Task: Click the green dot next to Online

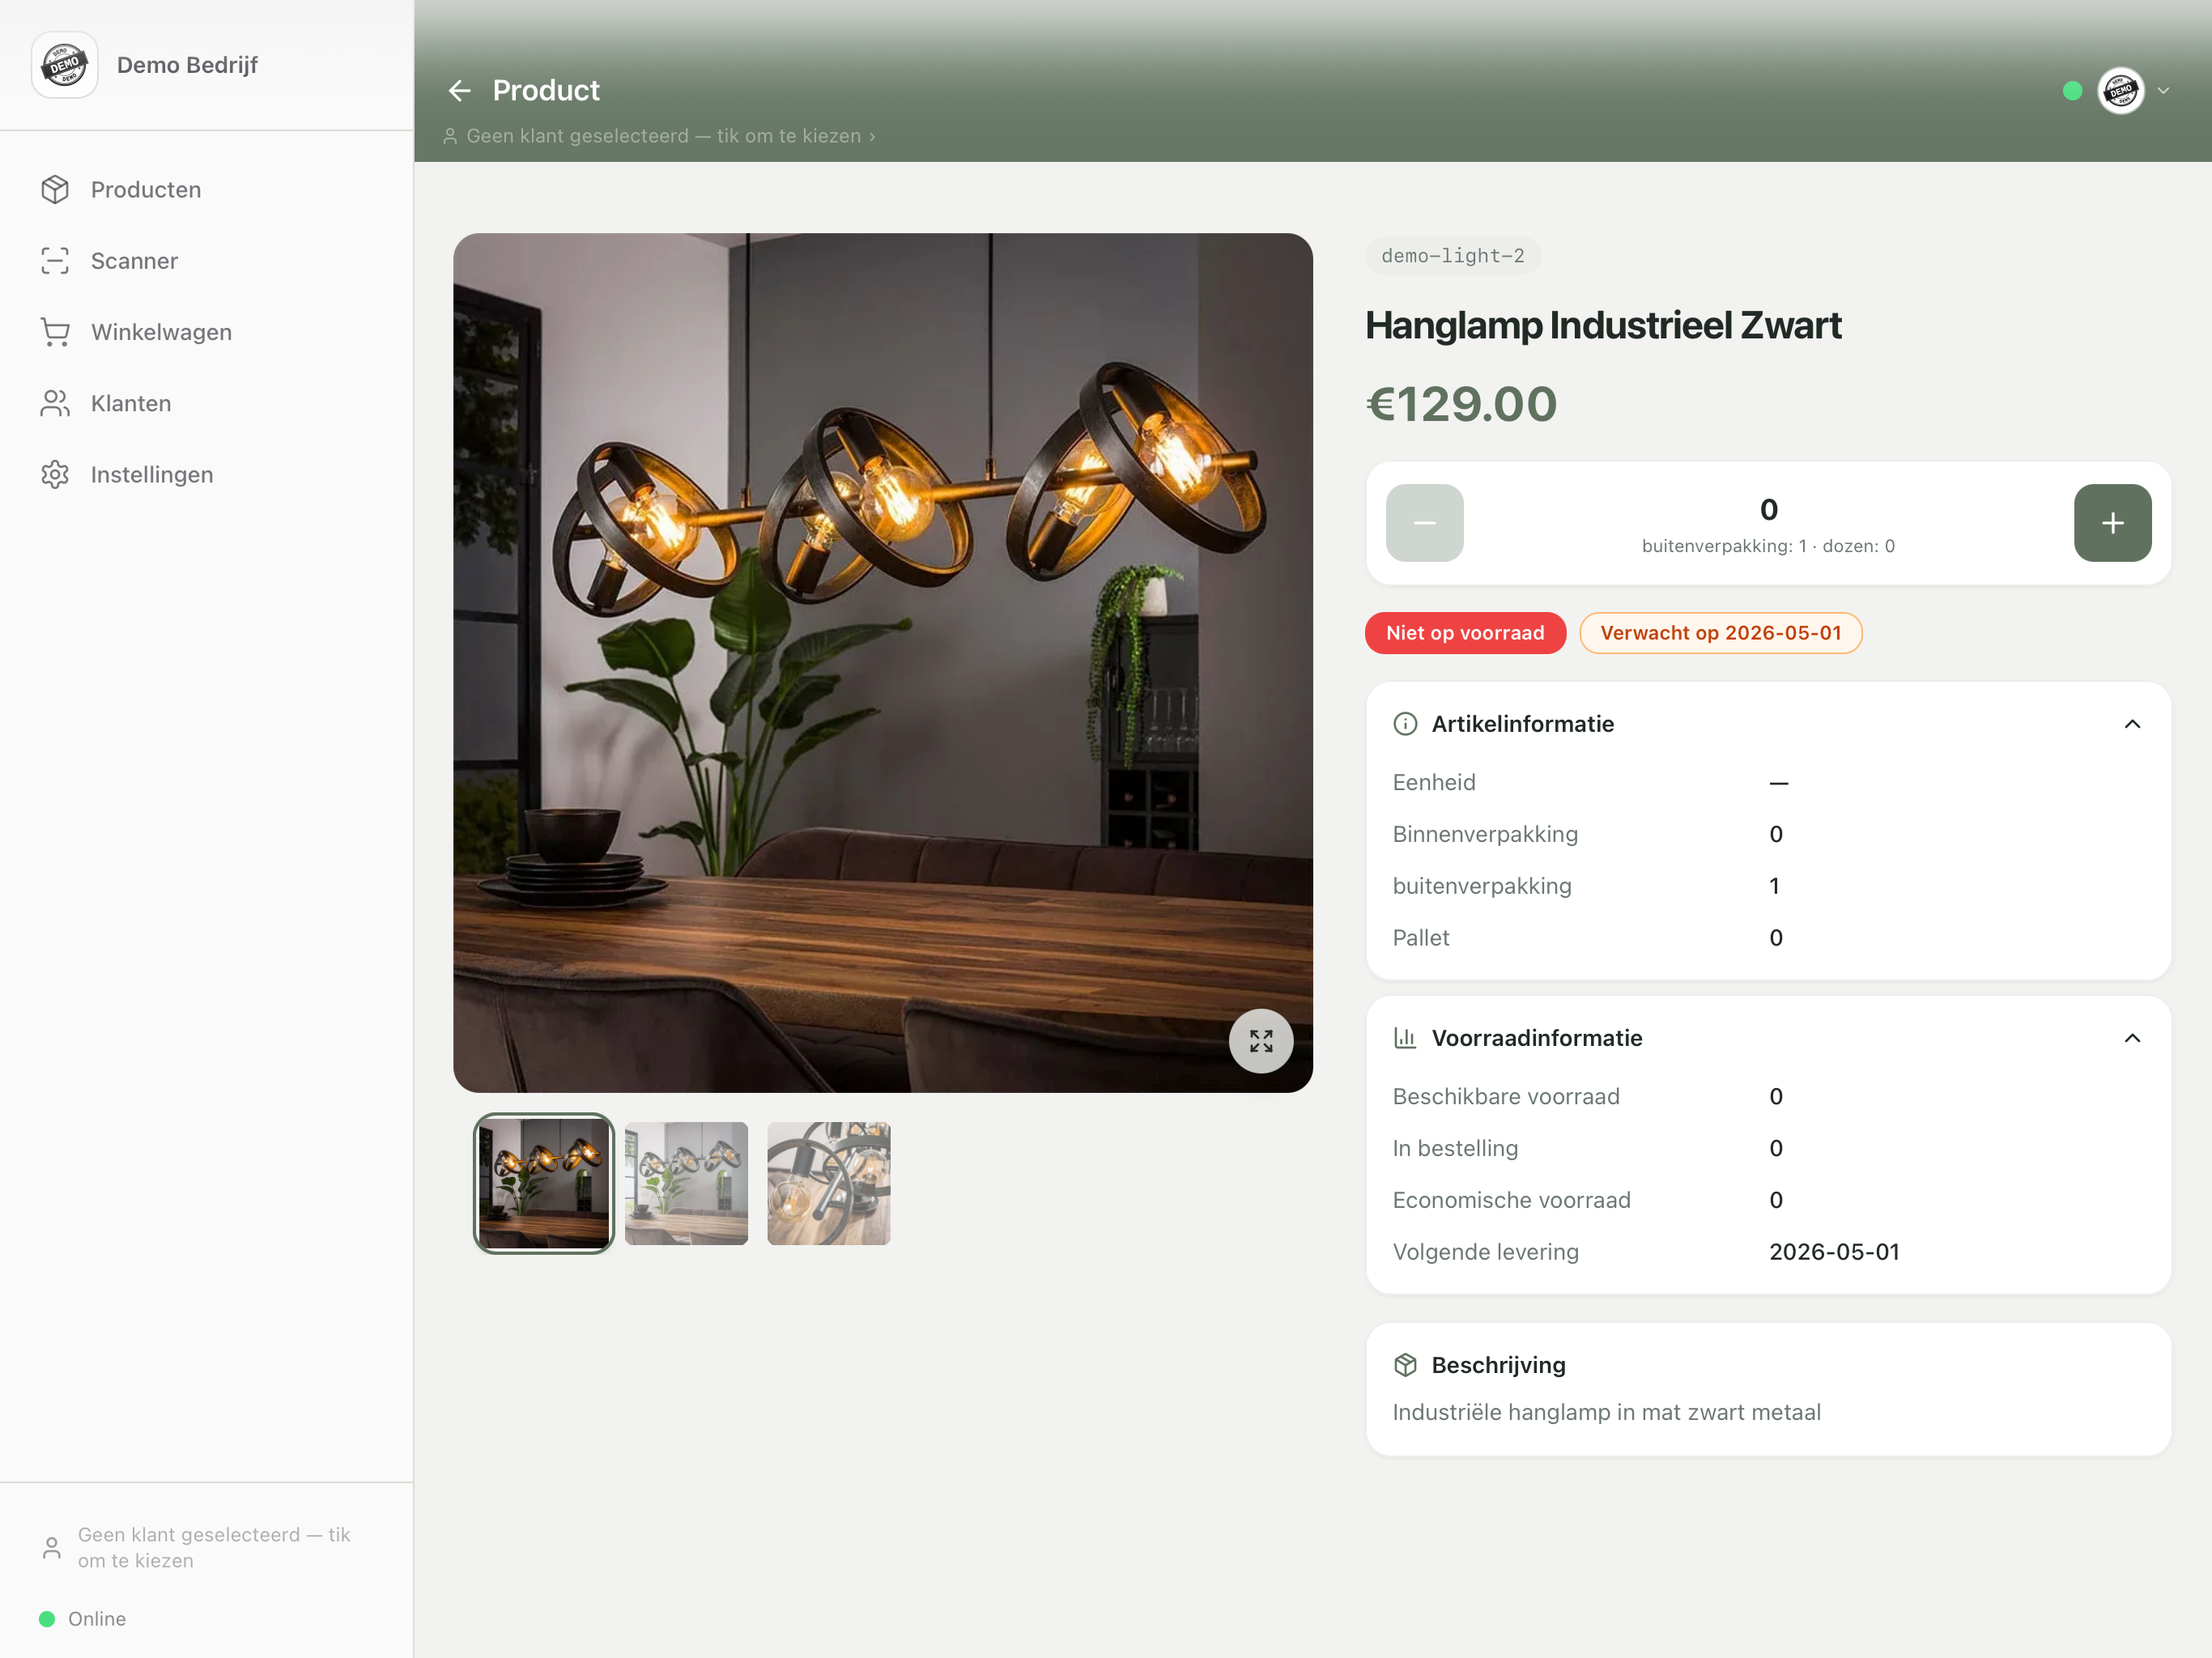Action: (47, 1619)
